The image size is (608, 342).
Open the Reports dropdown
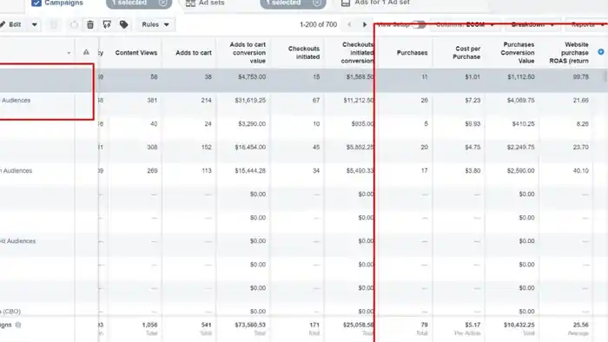tap(587, 24)
